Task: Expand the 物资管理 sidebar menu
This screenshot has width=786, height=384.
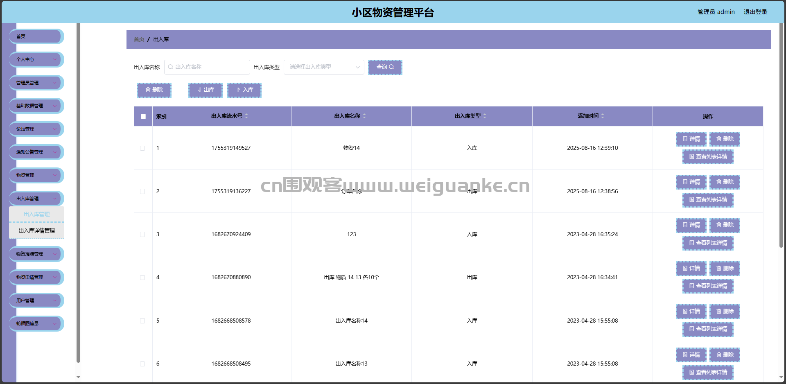Action: (36, 175)
